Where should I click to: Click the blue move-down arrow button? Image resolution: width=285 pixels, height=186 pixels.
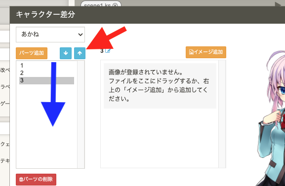66,53
